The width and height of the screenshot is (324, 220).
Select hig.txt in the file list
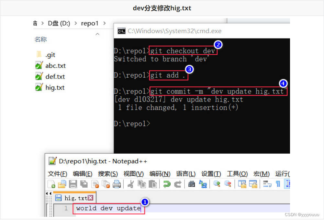coord(54,87)
